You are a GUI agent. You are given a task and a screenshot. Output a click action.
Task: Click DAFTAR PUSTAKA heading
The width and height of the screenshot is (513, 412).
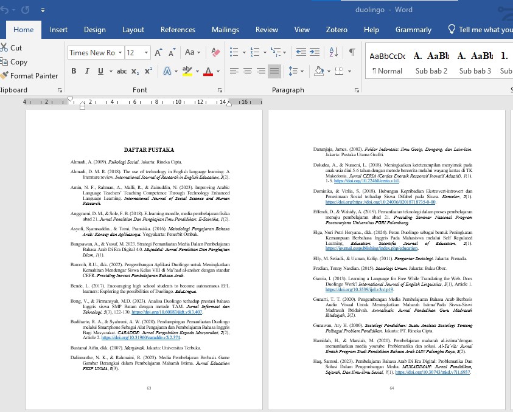tap(149, 150)
